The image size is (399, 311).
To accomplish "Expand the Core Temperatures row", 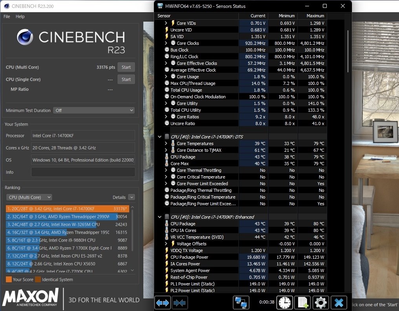I will [x=166, y=144].
